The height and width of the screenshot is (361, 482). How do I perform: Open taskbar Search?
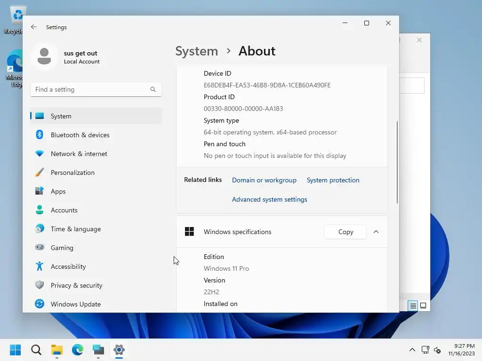[36, 350]
